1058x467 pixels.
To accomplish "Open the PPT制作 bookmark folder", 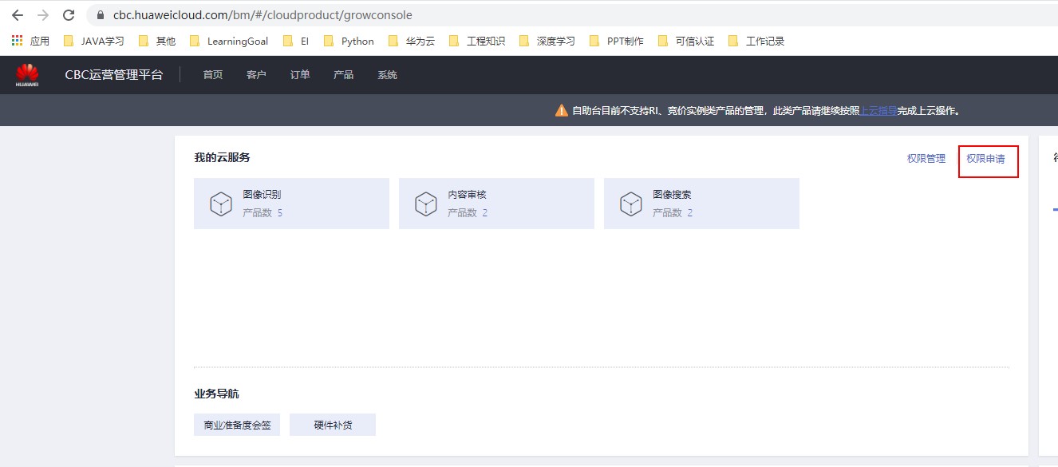I will 617,41.
